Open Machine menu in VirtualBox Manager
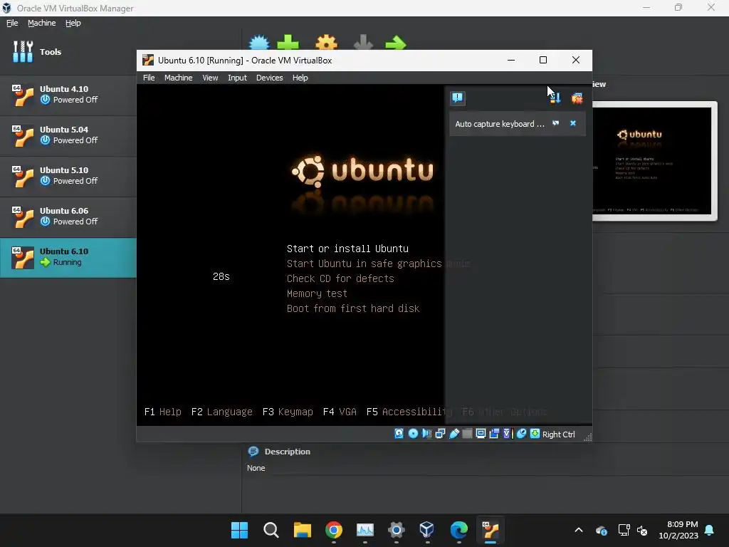The width and height of the screenshot is (729, 547). 41,23
